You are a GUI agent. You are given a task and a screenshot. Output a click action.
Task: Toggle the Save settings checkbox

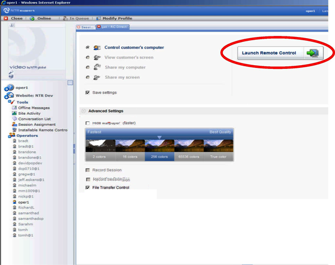[88, 93]
